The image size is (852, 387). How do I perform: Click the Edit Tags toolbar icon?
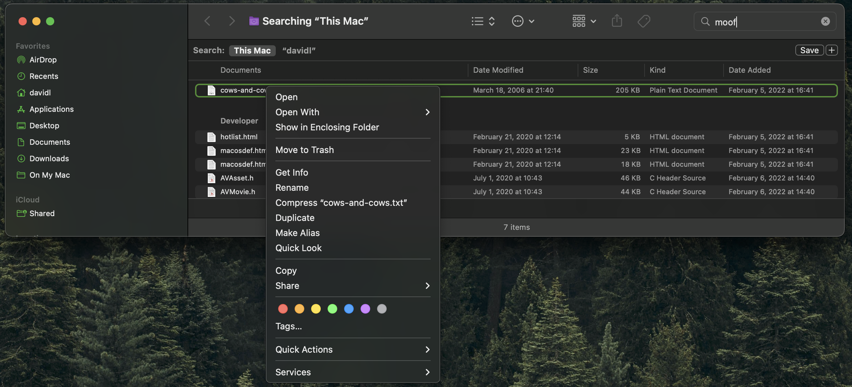tap(644, 21)
